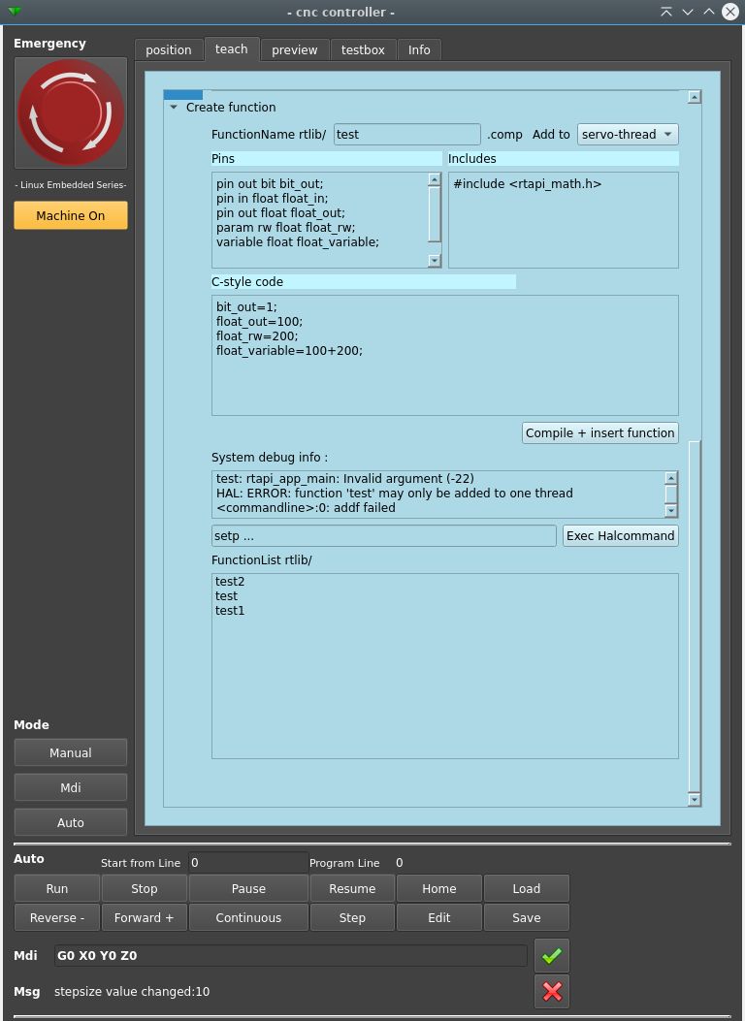Click Pins box scroll down arrow

coord(435,261)
